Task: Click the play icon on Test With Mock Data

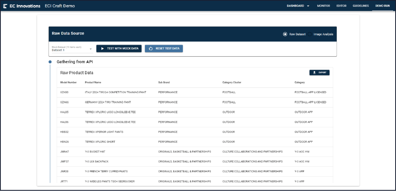Action: 102,48
